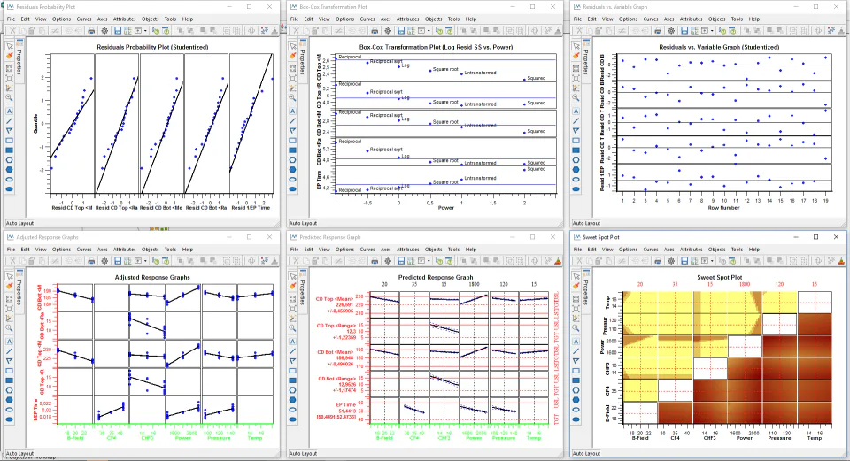Select text tool in Adjusted Response Graphs

point(9,342)
